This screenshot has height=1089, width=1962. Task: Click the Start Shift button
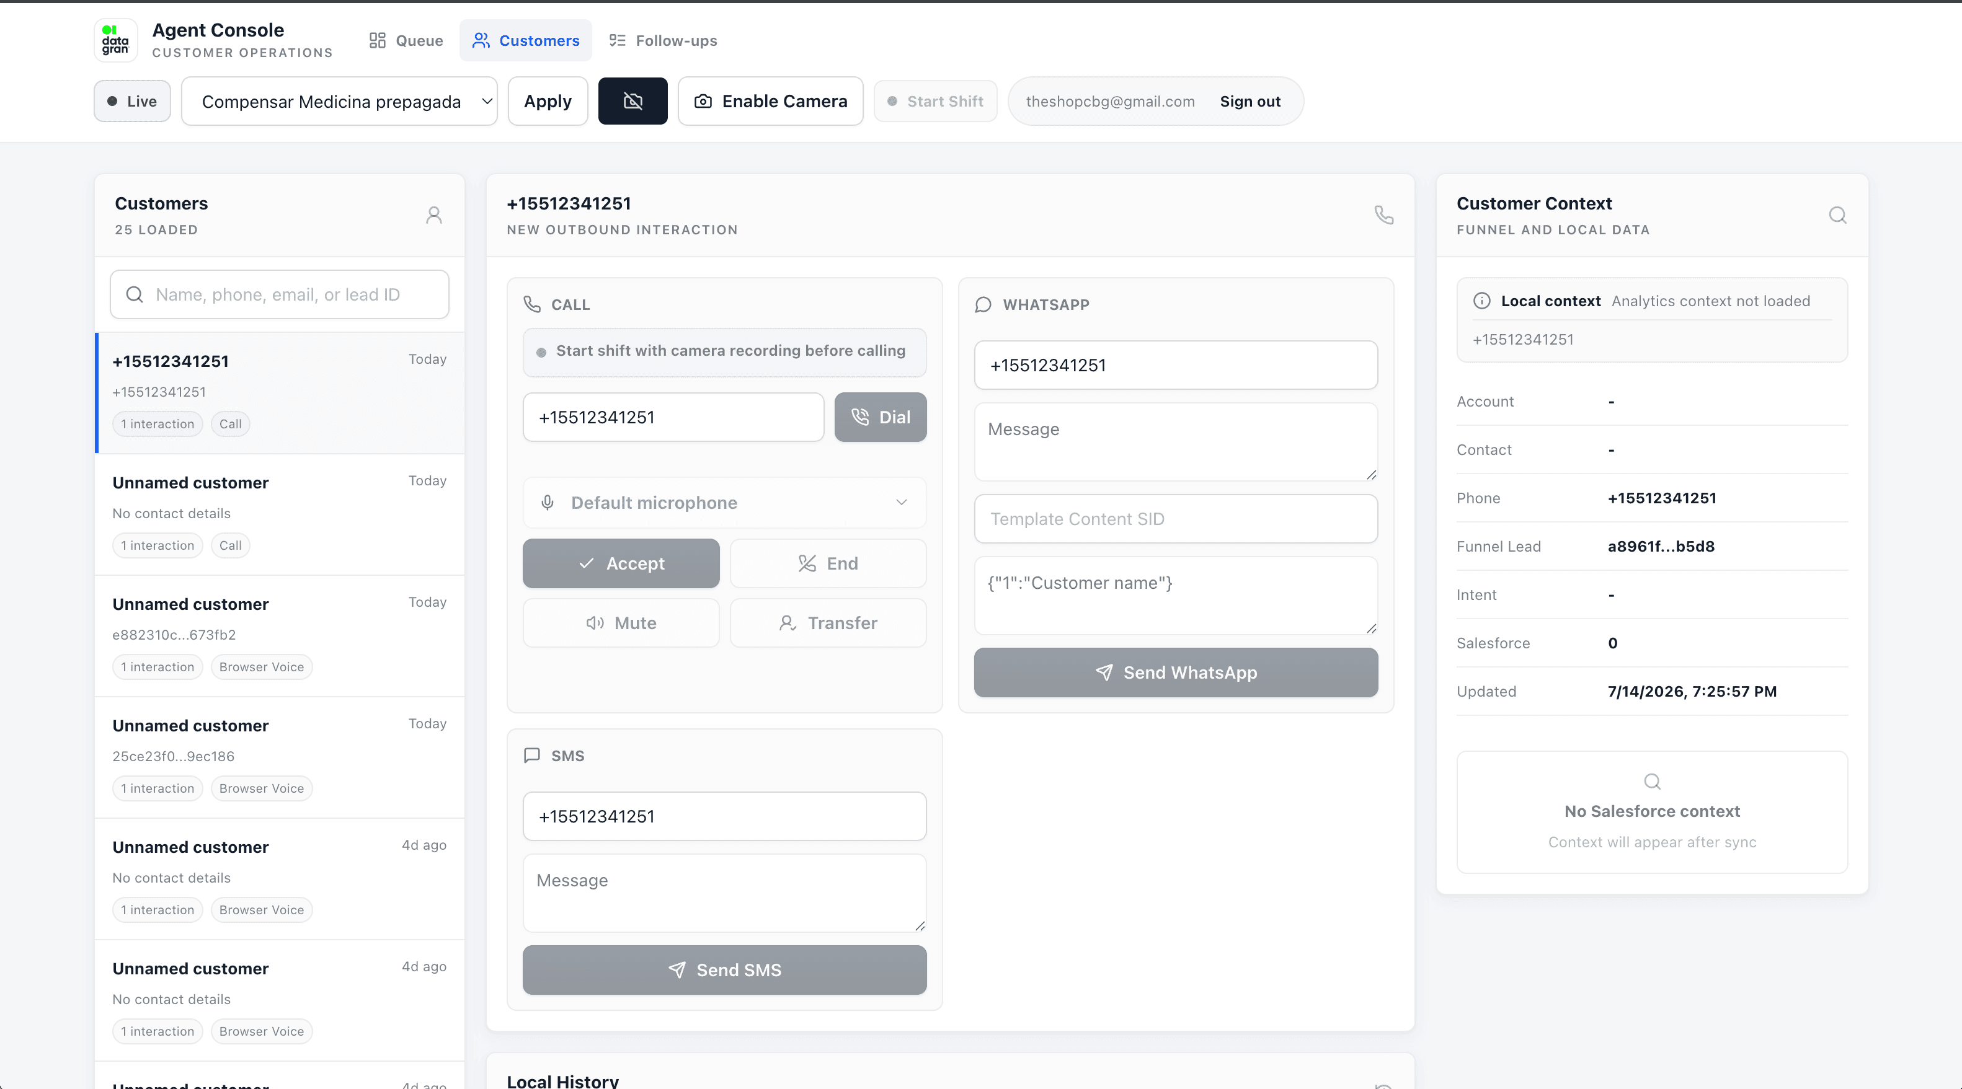tap(935, 101)
